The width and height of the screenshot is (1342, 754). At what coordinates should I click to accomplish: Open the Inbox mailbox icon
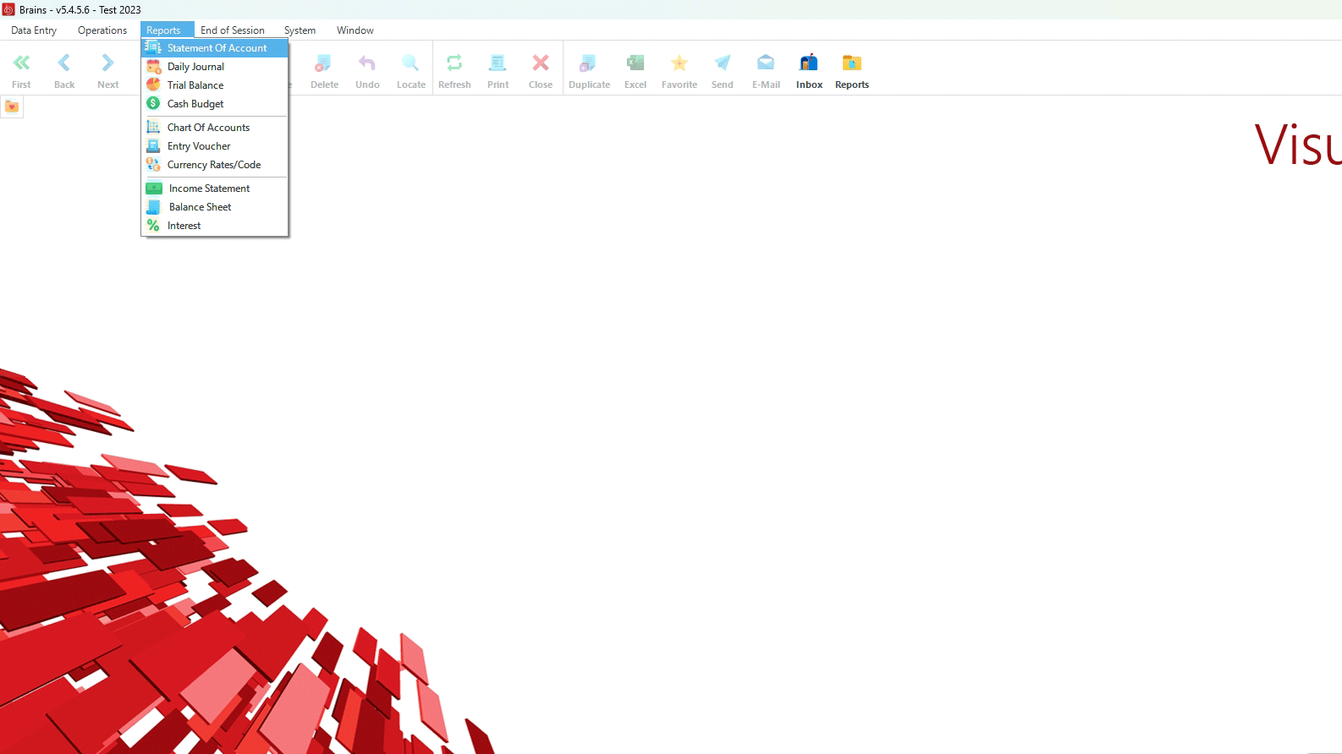pyautogui.click(x=809, y=63)
